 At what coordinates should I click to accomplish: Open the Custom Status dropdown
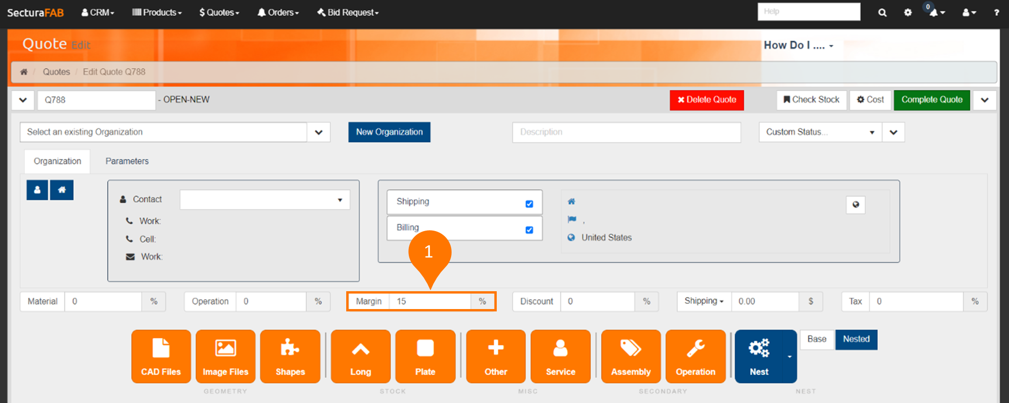[820, 132]
